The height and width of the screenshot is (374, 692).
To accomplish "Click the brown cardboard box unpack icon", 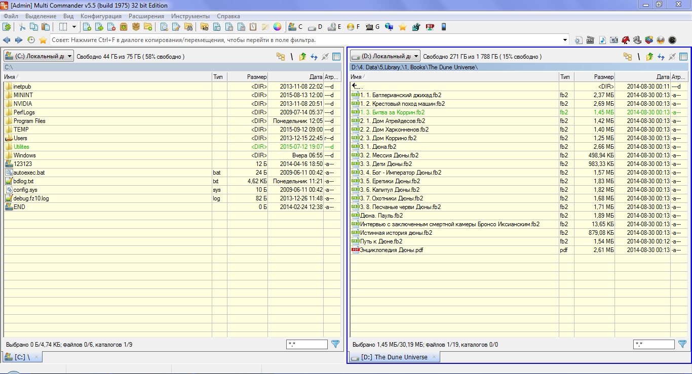I will pos(136,27).
